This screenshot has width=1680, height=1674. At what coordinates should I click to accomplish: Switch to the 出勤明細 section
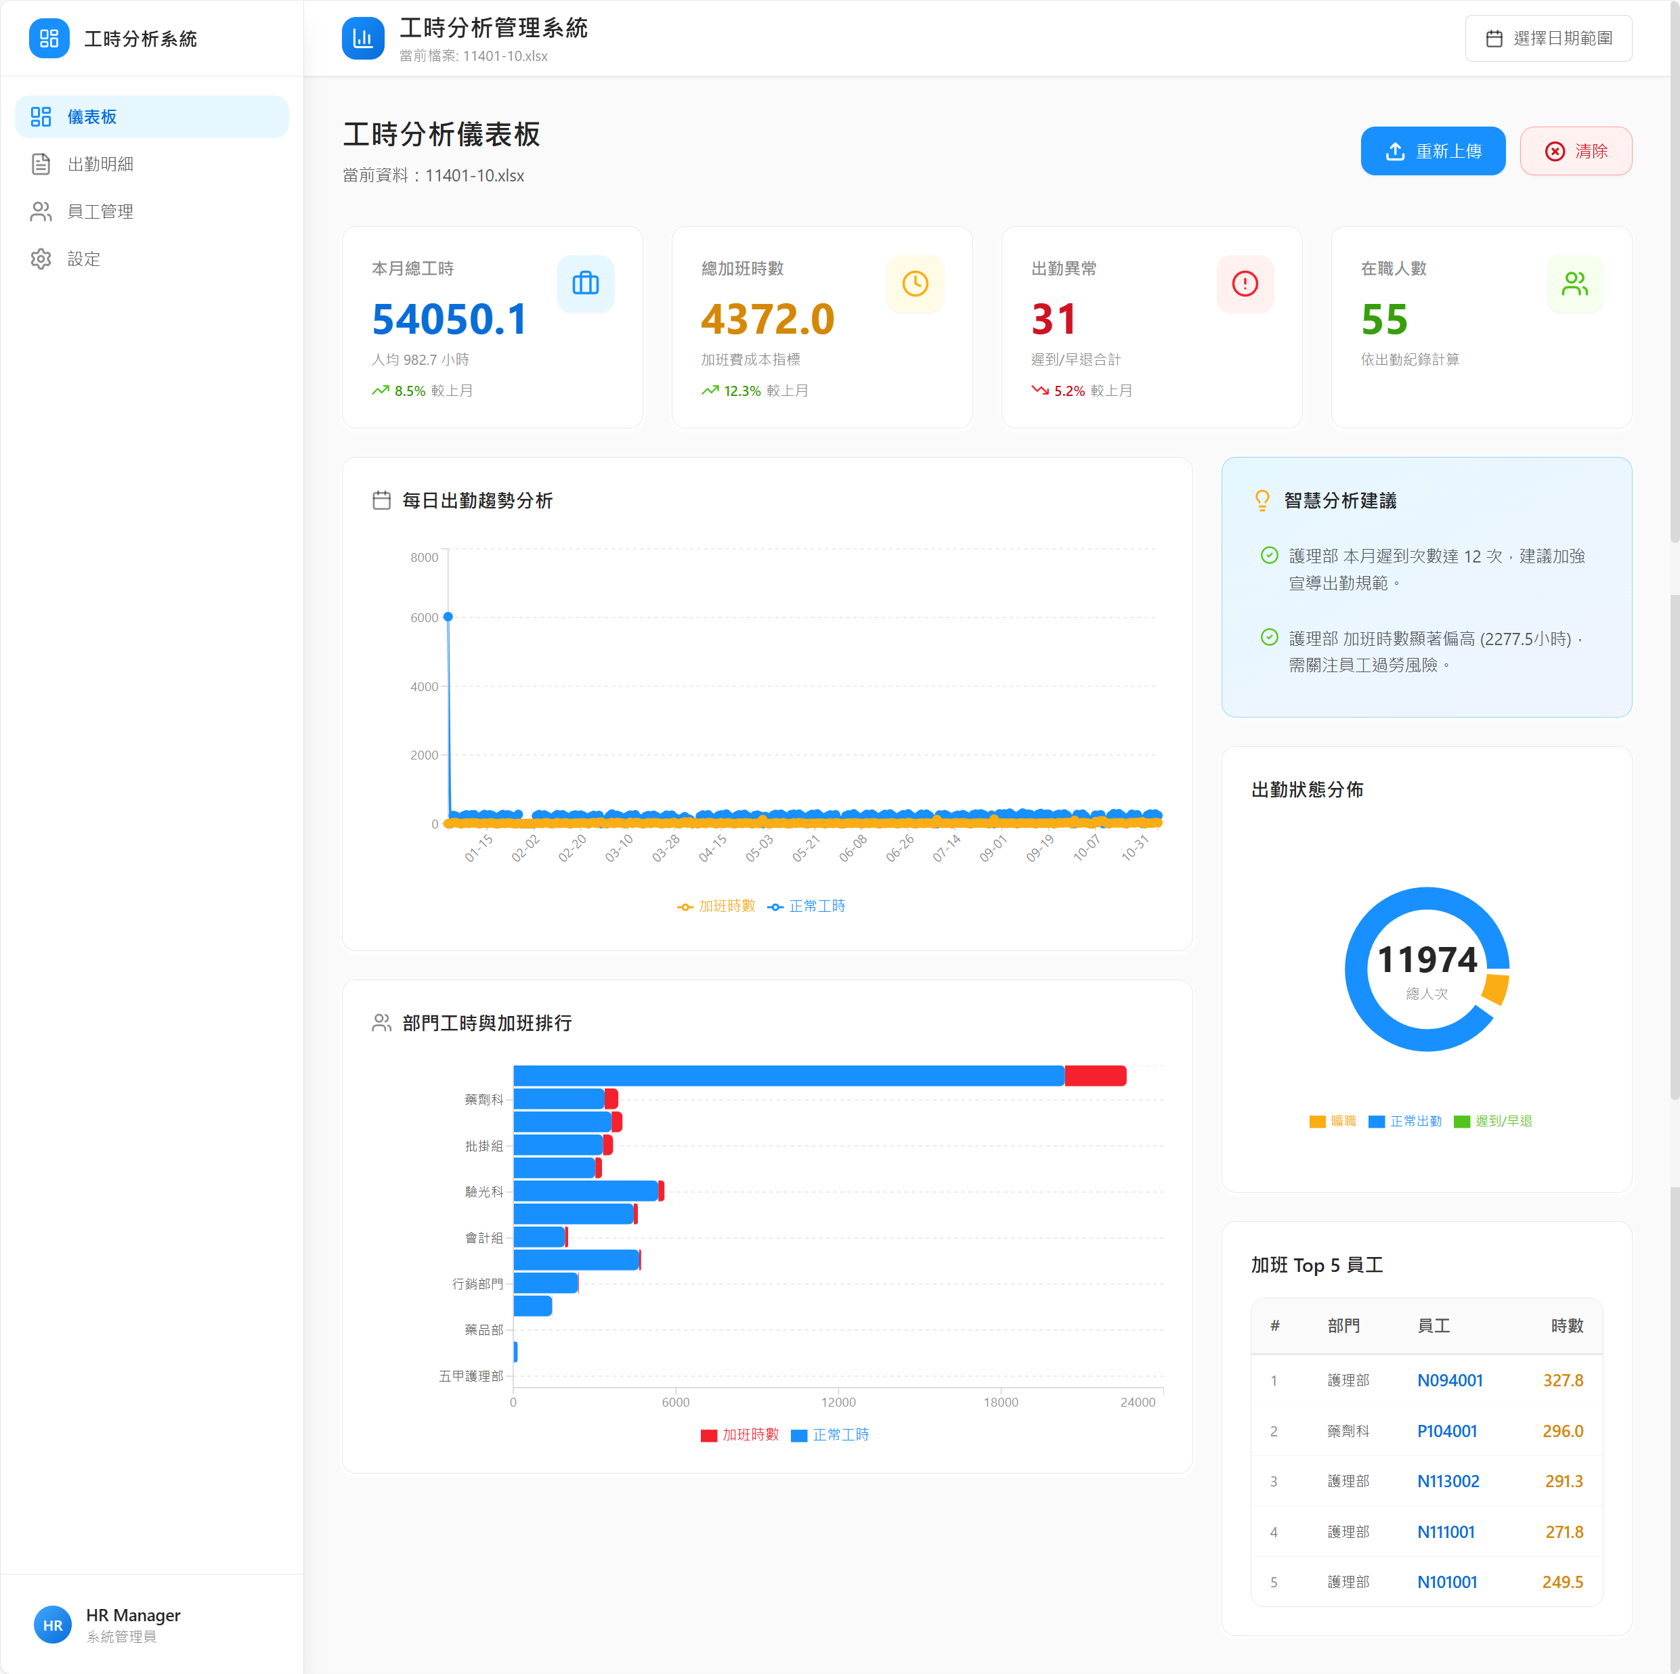[x=101, y=163]
